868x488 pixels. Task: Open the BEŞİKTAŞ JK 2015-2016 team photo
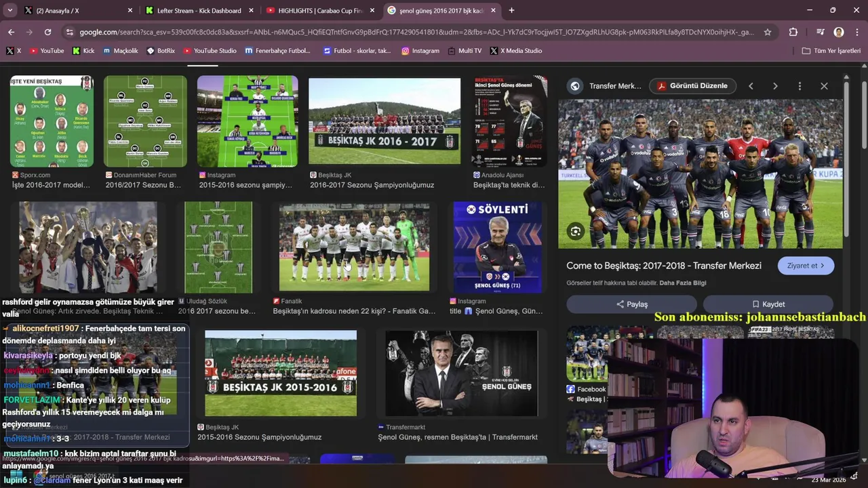coord(281,373)
